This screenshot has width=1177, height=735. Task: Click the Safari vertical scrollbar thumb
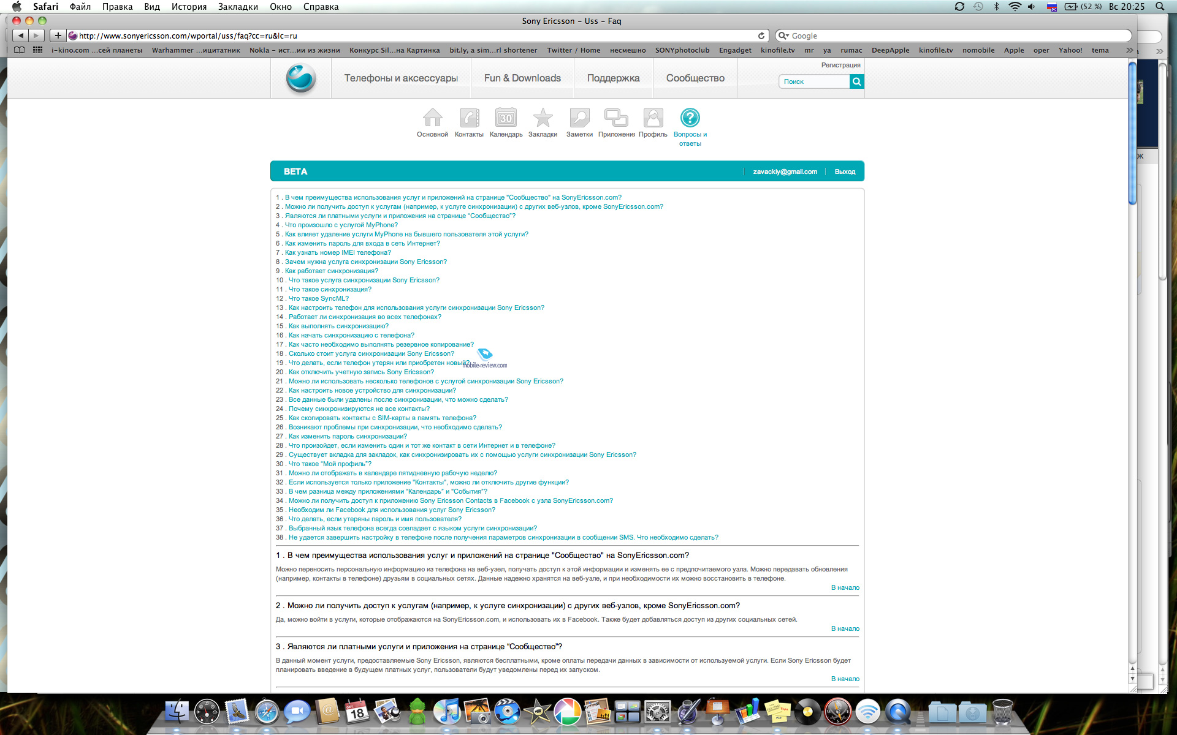pyautogui.click(x=1132, y=133)
